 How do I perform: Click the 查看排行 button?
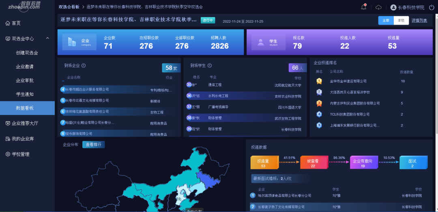click(x=93, y=145)
